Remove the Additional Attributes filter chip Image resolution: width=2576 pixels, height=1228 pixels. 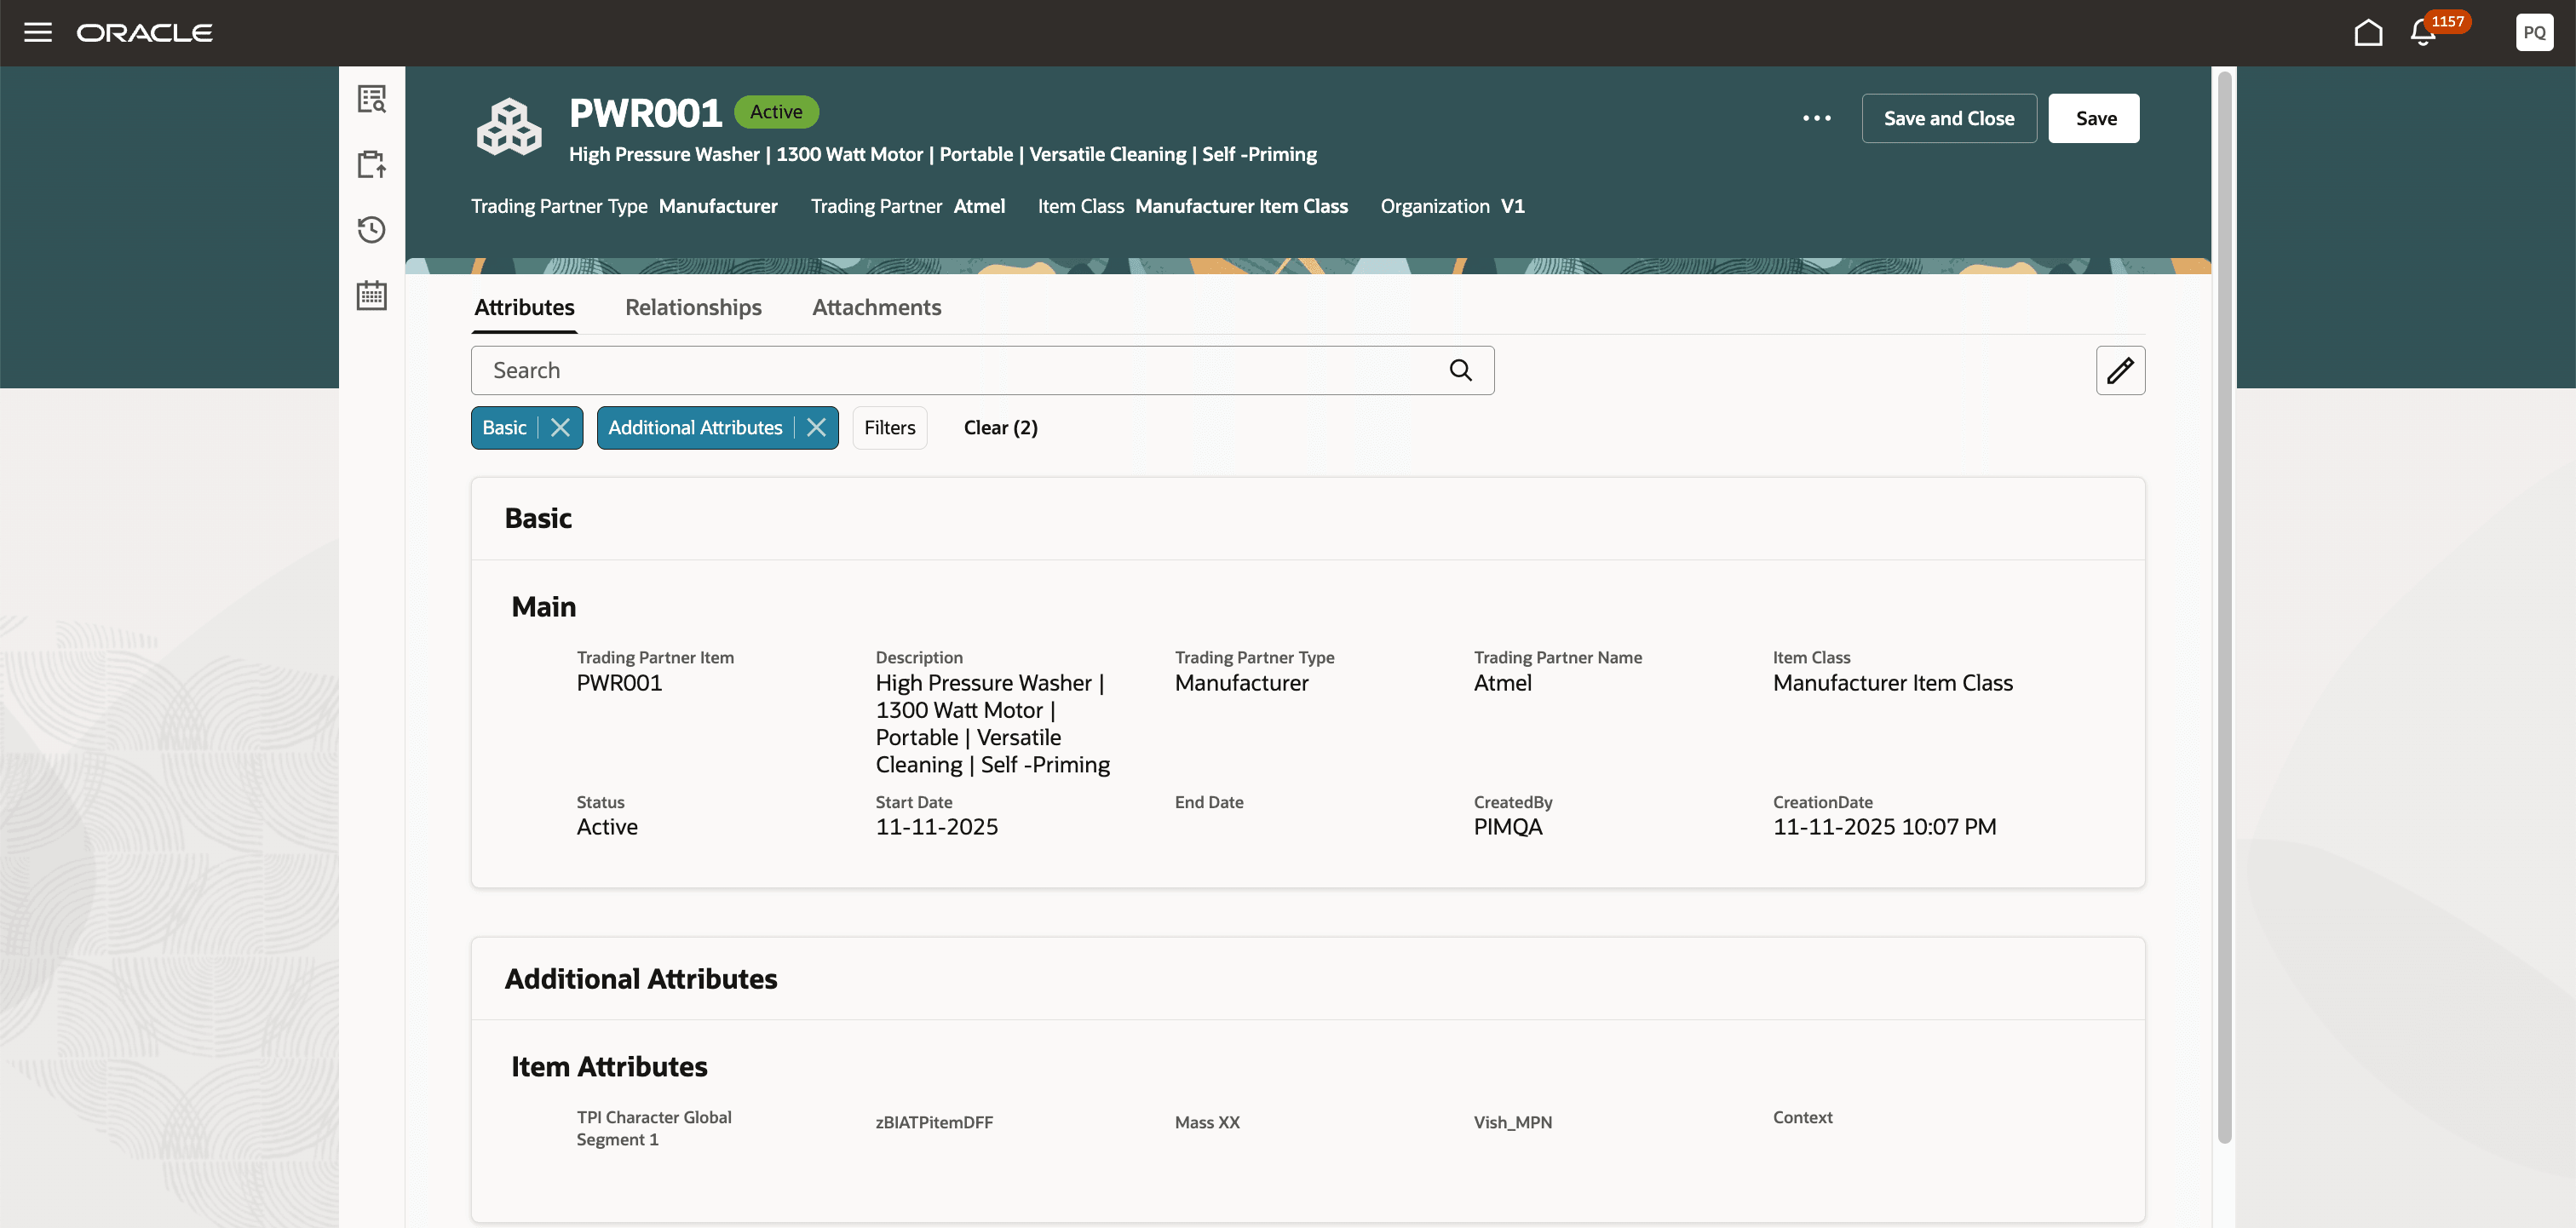[815, 427]
